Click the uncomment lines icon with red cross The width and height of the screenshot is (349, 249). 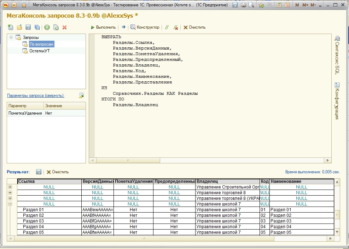click(176, 27)
